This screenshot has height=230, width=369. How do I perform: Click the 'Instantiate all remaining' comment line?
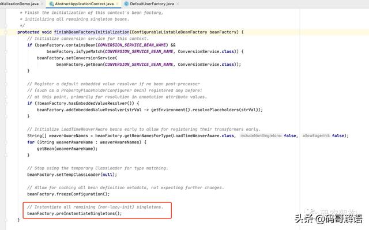click(x=95, y=207)
